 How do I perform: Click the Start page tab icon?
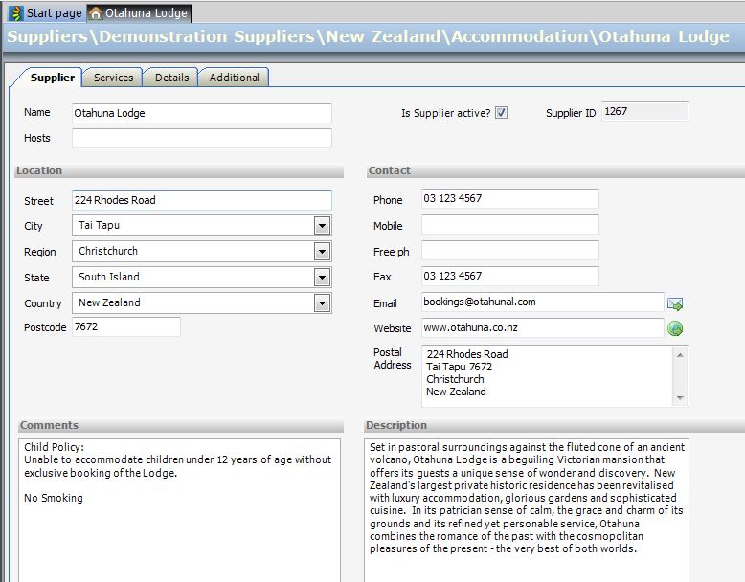click(x=16, y=13)
